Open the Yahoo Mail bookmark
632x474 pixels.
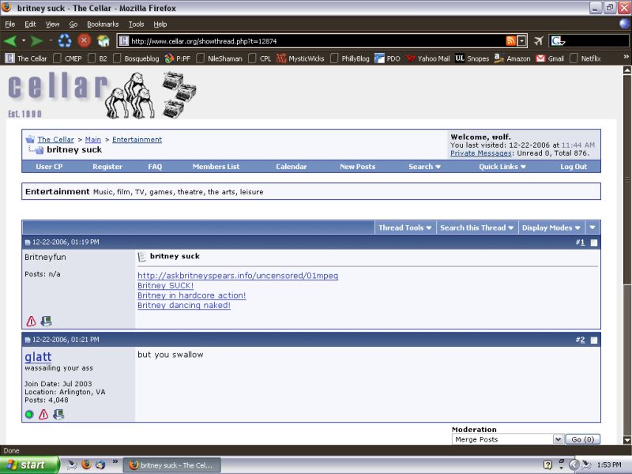point(427,58)
